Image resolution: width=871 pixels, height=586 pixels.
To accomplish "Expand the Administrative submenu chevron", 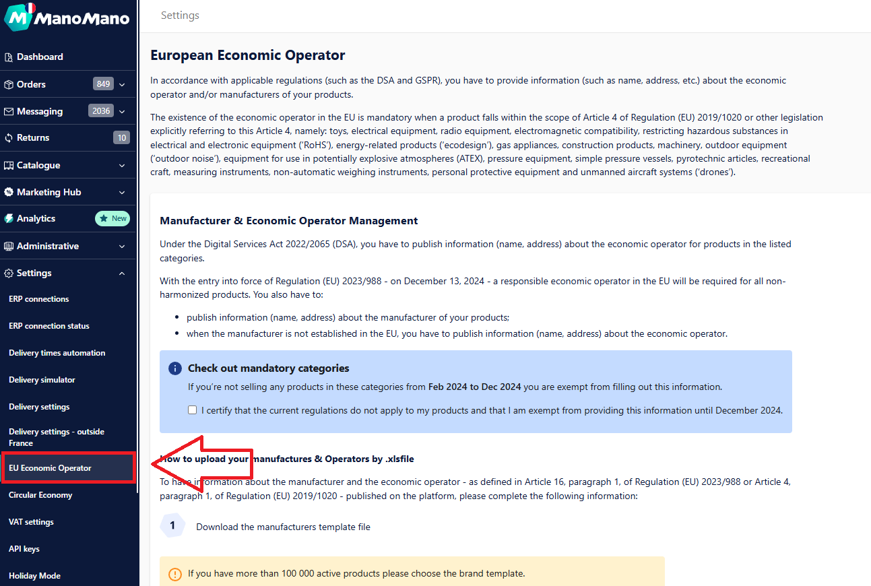I will pyautogui.click(x=122, y=247).
